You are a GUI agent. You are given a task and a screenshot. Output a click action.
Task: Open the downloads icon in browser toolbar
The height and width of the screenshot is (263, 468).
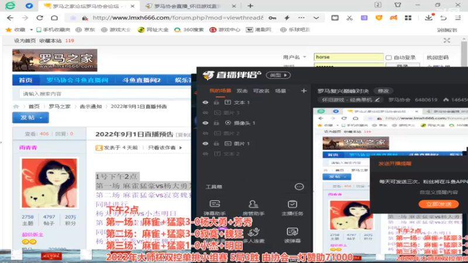(x=429, y=18)
